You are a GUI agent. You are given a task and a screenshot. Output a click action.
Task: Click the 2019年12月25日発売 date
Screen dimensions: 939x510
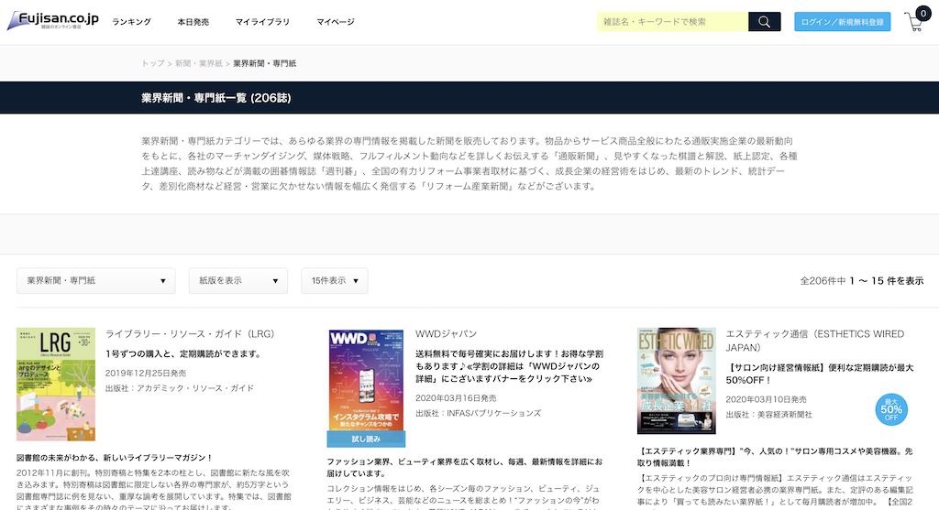tap(146, 373)
